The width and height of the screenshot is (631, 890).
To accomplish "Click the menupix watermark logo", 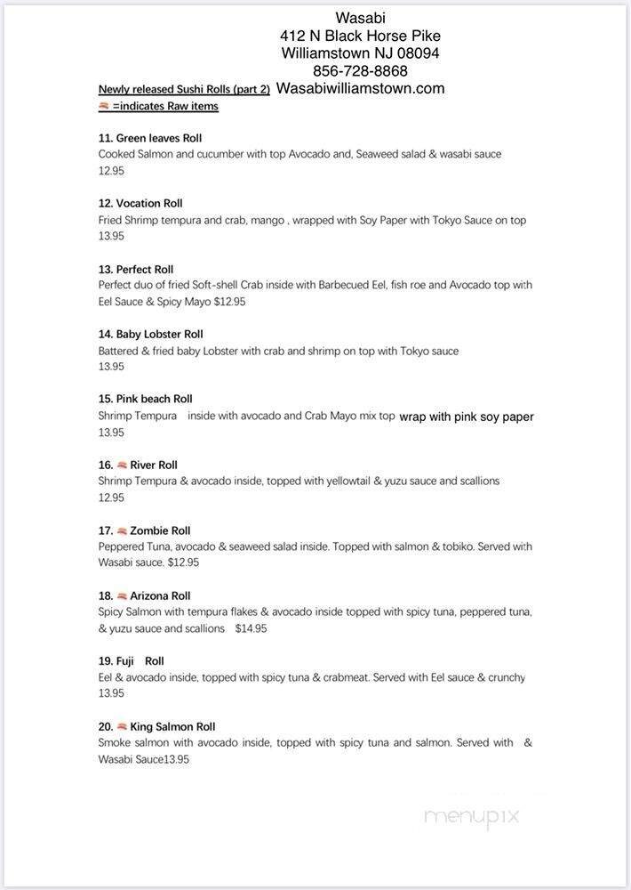I will coord(471,816).
